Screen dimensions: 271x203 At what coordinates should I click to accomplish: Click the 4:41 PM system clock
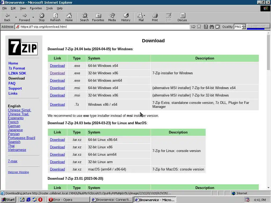tap(260, 200)
